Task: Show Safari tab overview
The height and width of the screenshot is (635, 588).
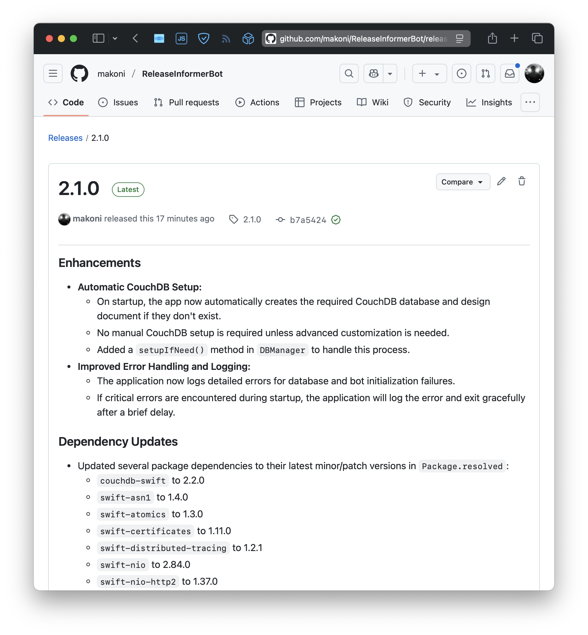Action: tap(537, 38)
